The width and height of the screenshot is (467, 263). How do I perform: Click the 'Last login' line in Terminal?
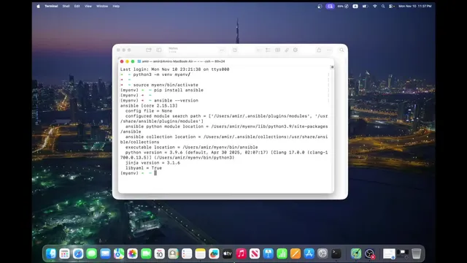[x=175, y=69]
